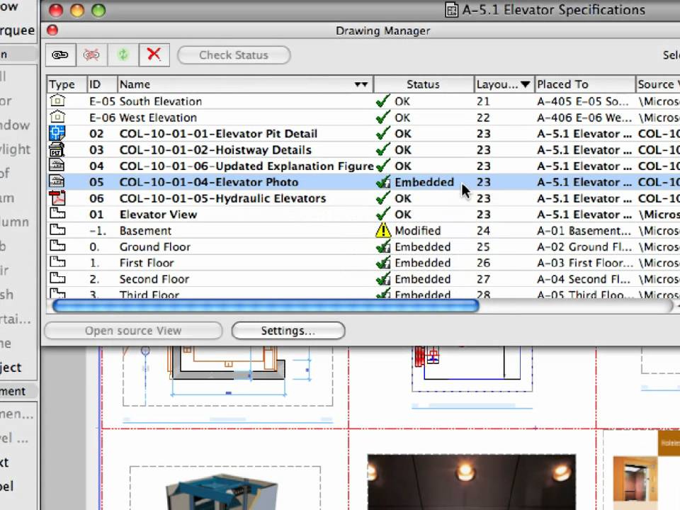Click the hydraulic elevators PDF drawing on layout
The width and height of the screenshot is (680, 510).
[642, 470]
